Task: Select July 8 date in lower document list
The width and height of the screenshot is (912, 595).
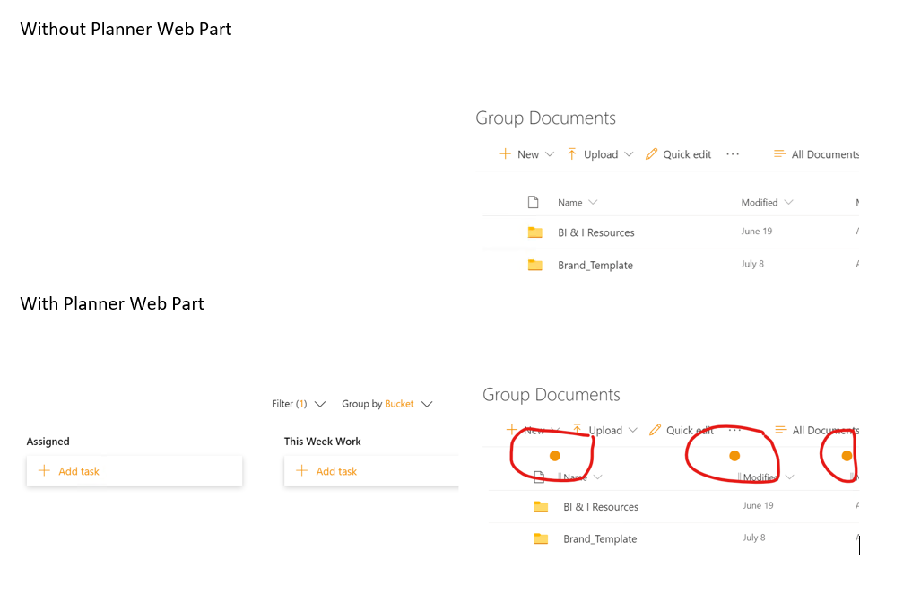Action: pyautogui.click(x=754, y=538)
